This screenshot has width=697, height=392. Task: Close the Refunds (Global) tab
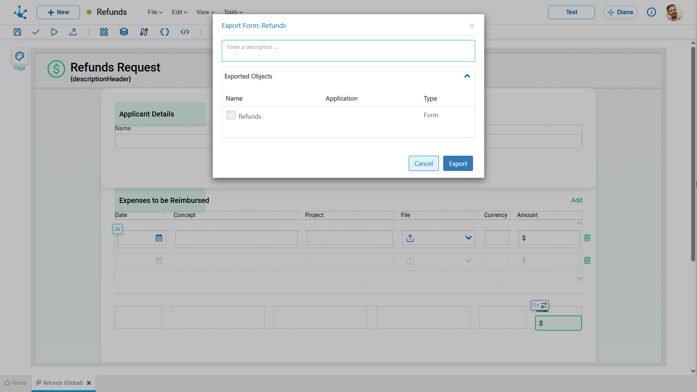(89, 383)
